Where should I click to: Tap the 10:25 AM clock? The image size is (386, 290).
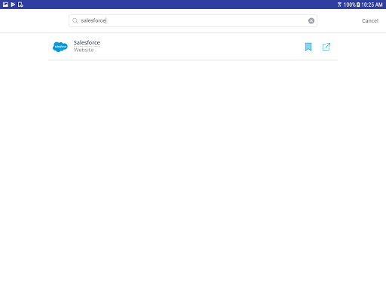(x=372, y=5)
